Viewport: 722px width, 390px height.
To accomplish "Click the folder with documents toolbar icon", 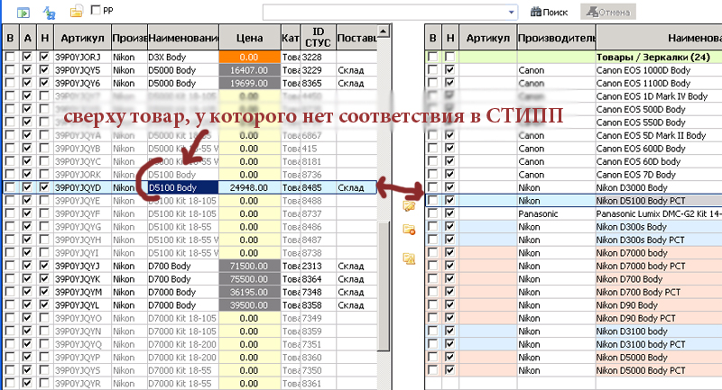I will tap(76, 12).
